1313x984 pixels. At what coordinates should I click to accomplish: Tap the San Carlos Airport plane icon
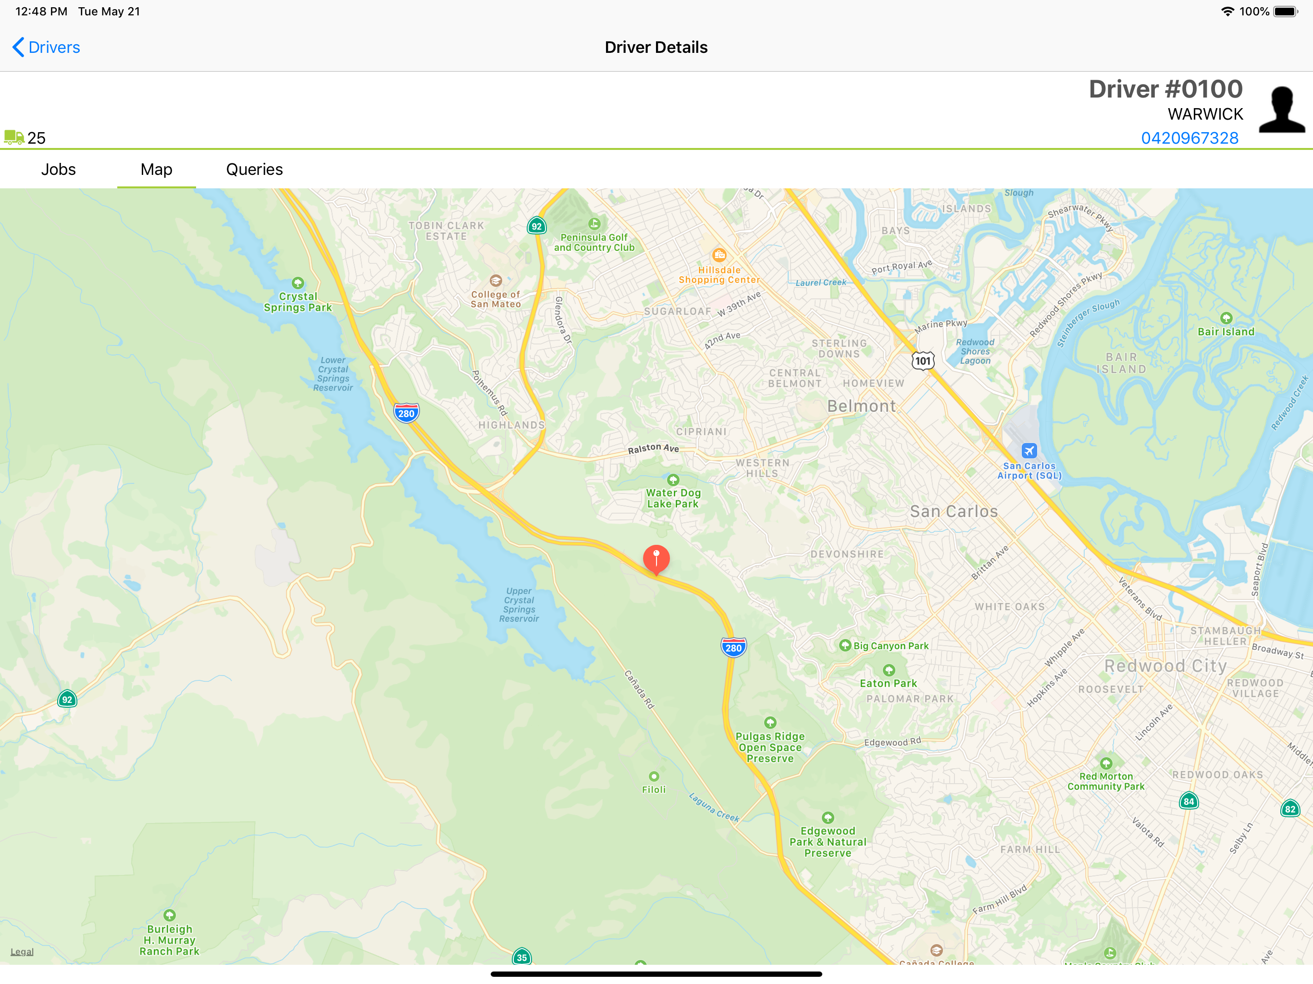coord(1029,451)
